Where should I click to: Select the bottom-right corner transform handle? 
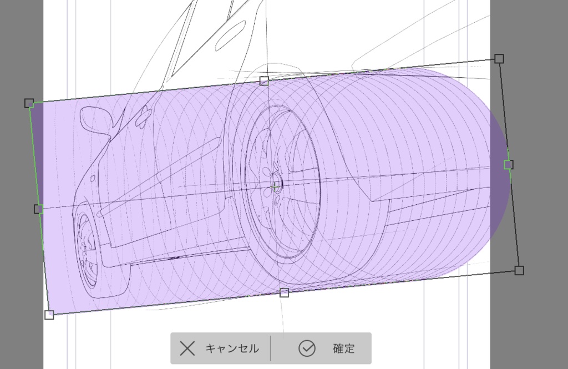(x=519, y=270)
